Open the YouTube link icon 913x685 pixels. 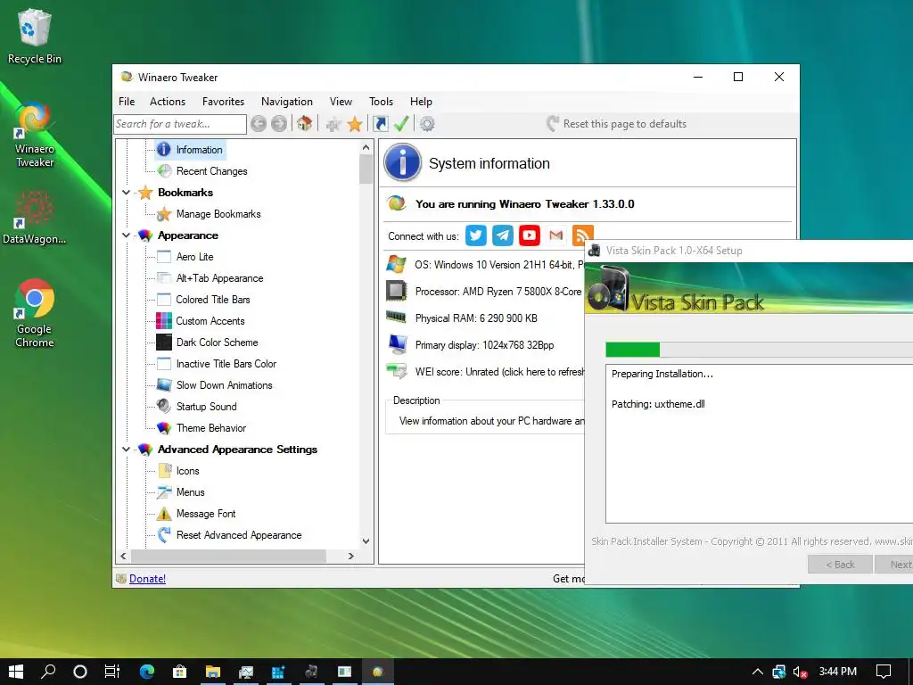click(530, 235)
